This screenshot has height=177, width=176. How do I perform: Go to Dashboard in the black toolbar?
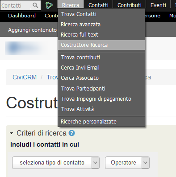click(x=22, y=16)
